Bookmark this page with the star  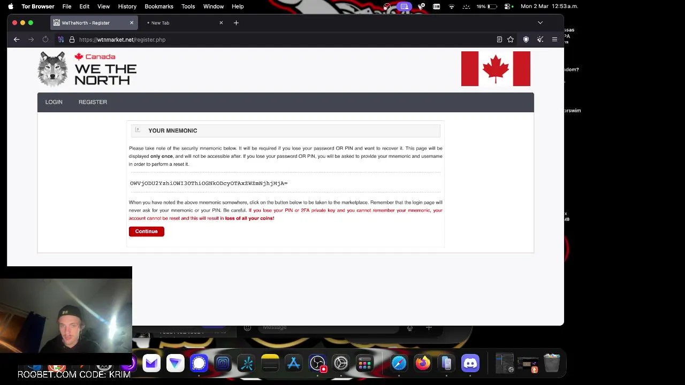(x=511, y=40)
